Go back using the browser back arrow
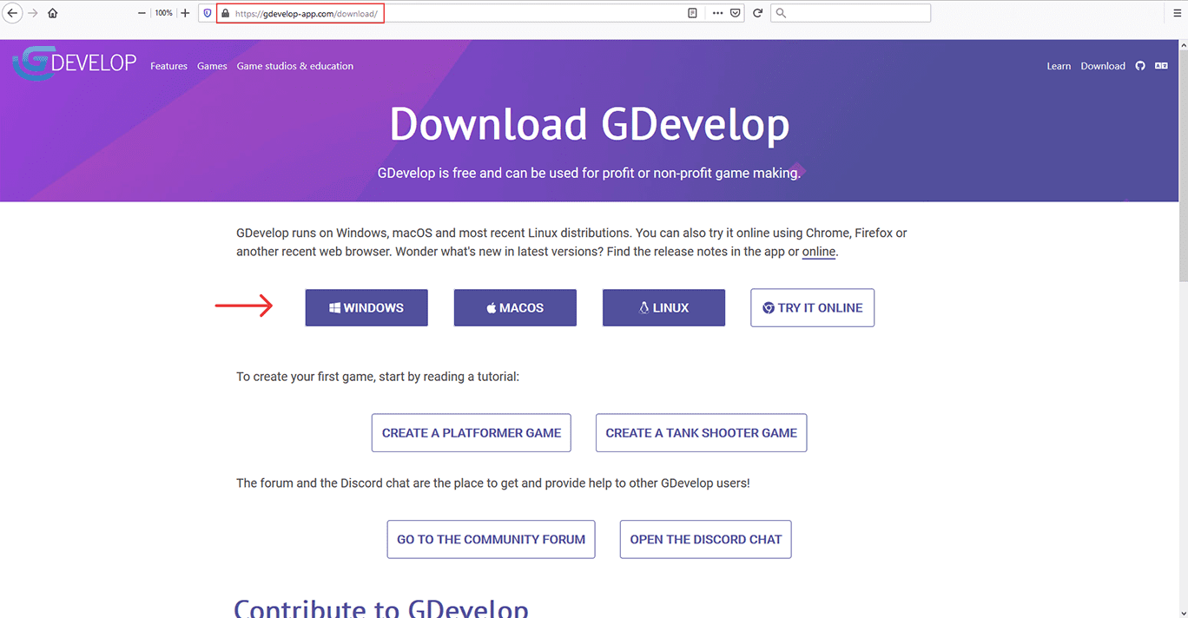 click(13, 13)
